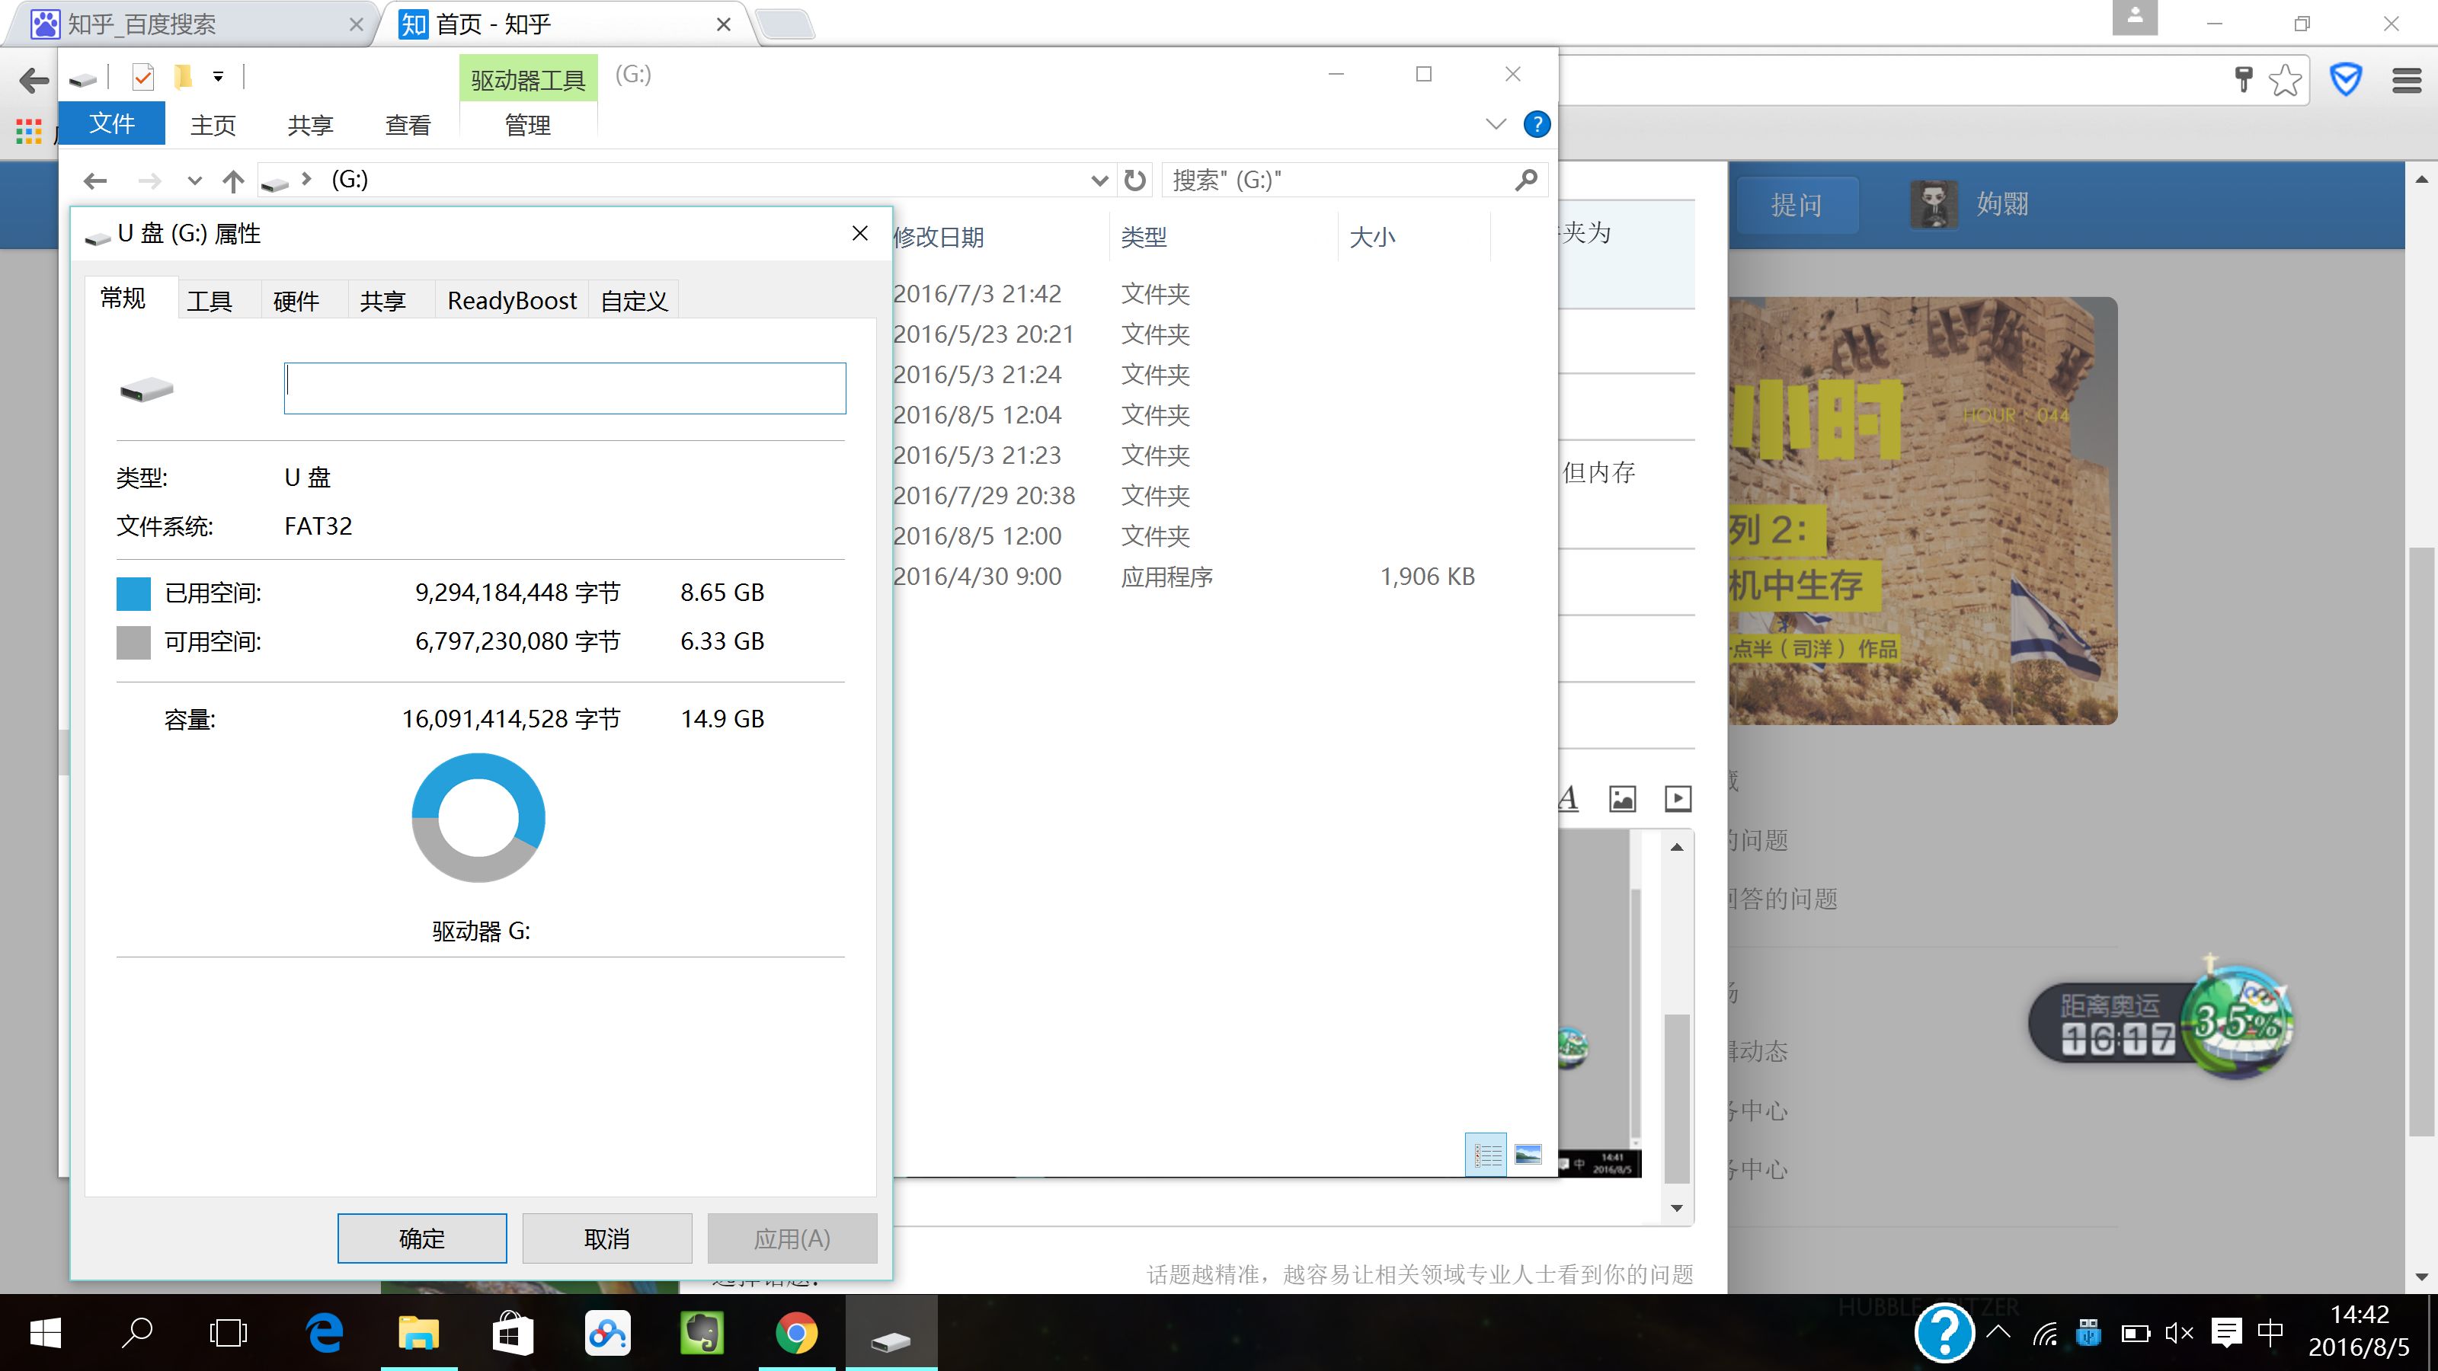Switch Explorer to thumbnail view using the bottom-right toggle

pos(1528,1153)
